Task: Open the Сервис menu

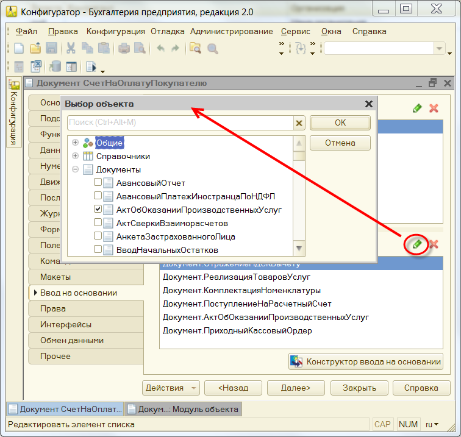Action: 296,32
